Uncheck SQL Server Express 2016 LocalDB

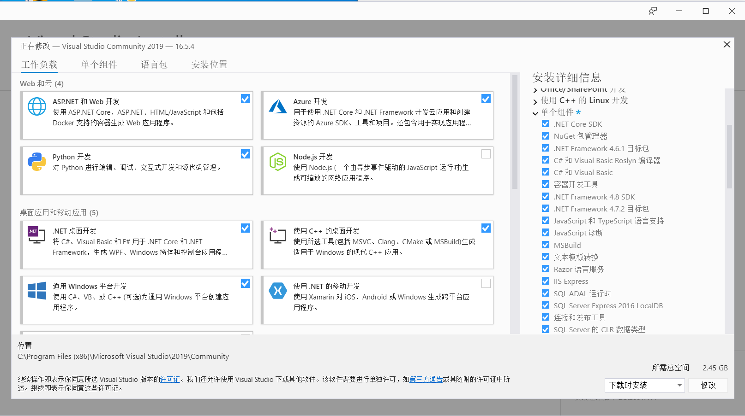click(546, 305)
